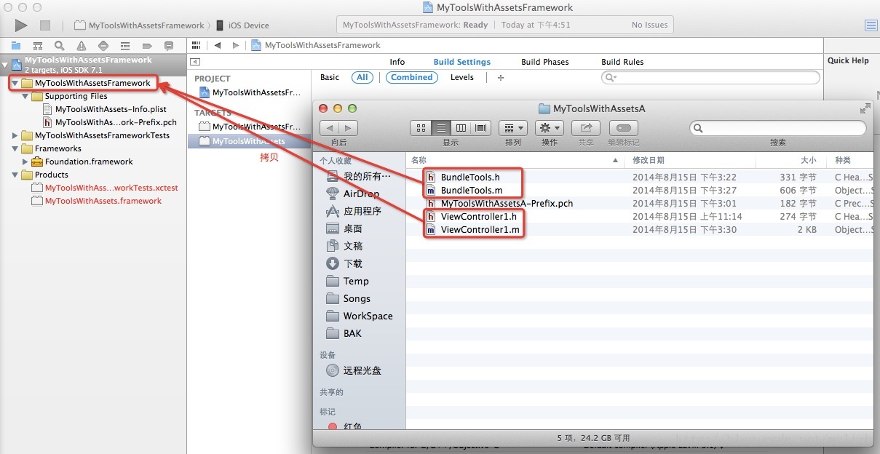The width and height of the screenshot is (880, 454).
Task: Click the build settings search field
Action: point(710,77)
